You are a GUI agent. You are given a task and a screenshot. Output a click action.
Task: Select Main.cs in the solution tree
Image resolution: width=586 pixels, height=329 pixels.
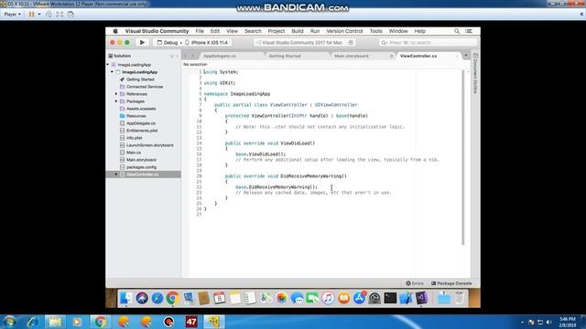[134, 153]
